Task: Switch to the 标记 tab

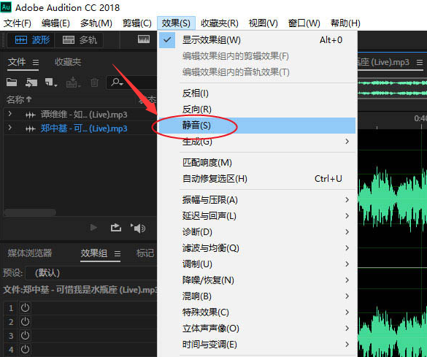Action: [145, 253]
